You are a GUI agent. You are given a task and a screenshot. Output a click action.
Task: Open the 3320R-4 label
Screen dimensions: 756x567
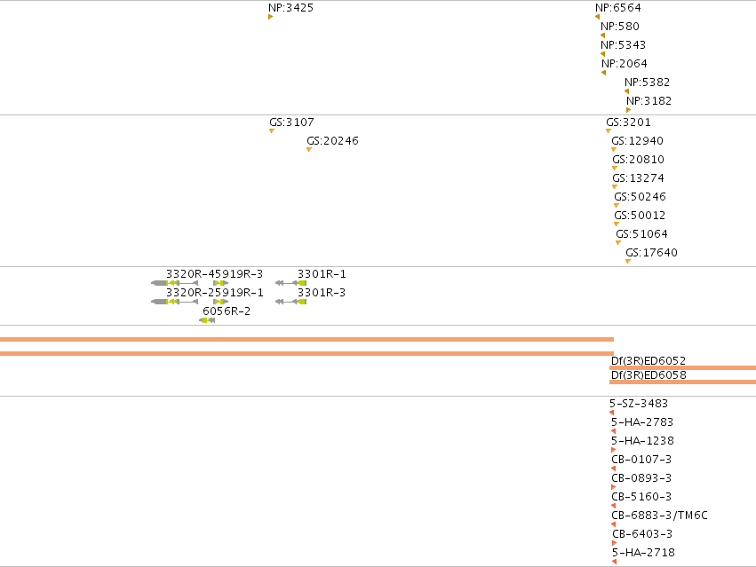click(x=189, y=274)
